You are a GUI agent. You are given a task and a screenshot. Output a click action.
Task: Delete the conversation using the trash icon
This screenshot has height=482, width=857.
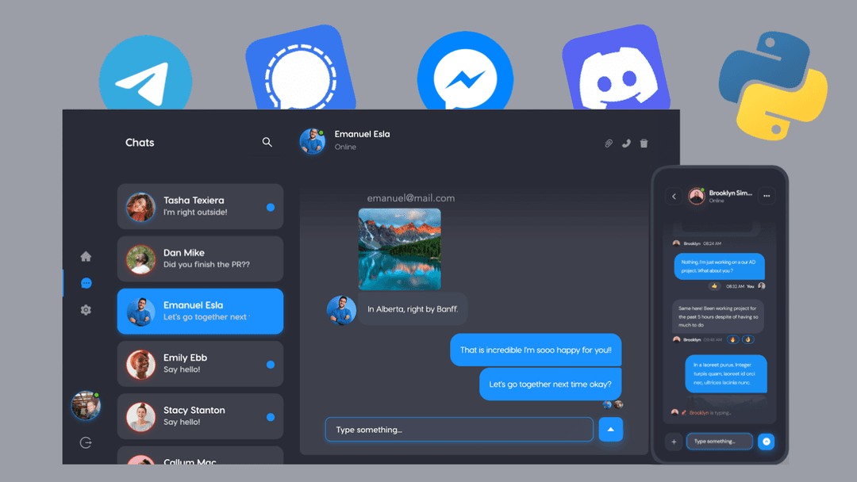[644, 143]
